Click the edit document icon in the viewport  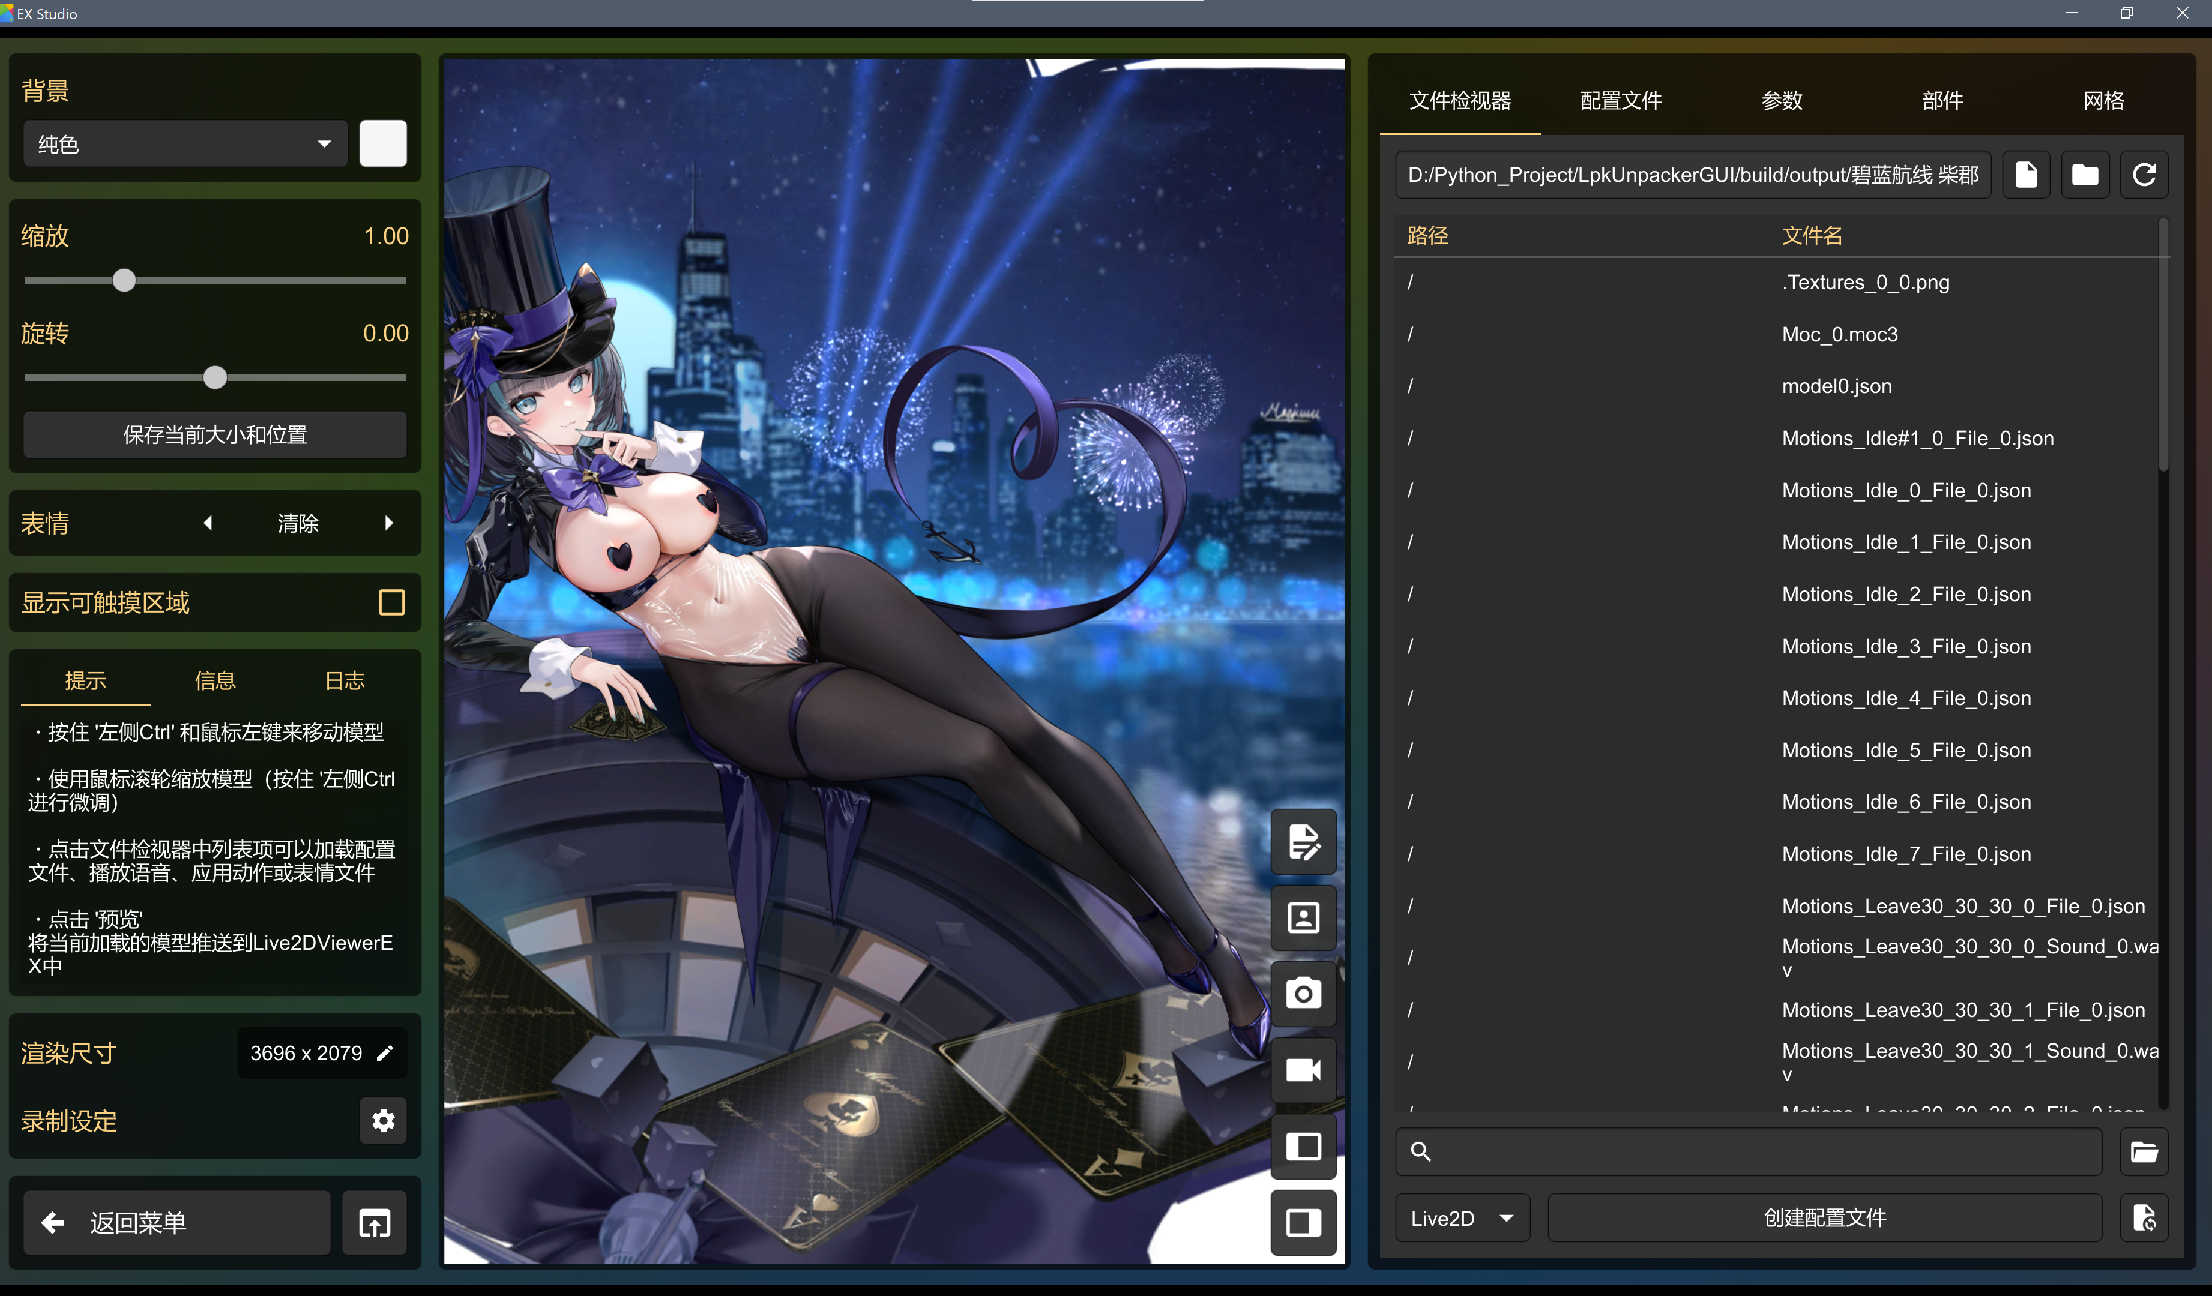click(x=1303, y=841)
